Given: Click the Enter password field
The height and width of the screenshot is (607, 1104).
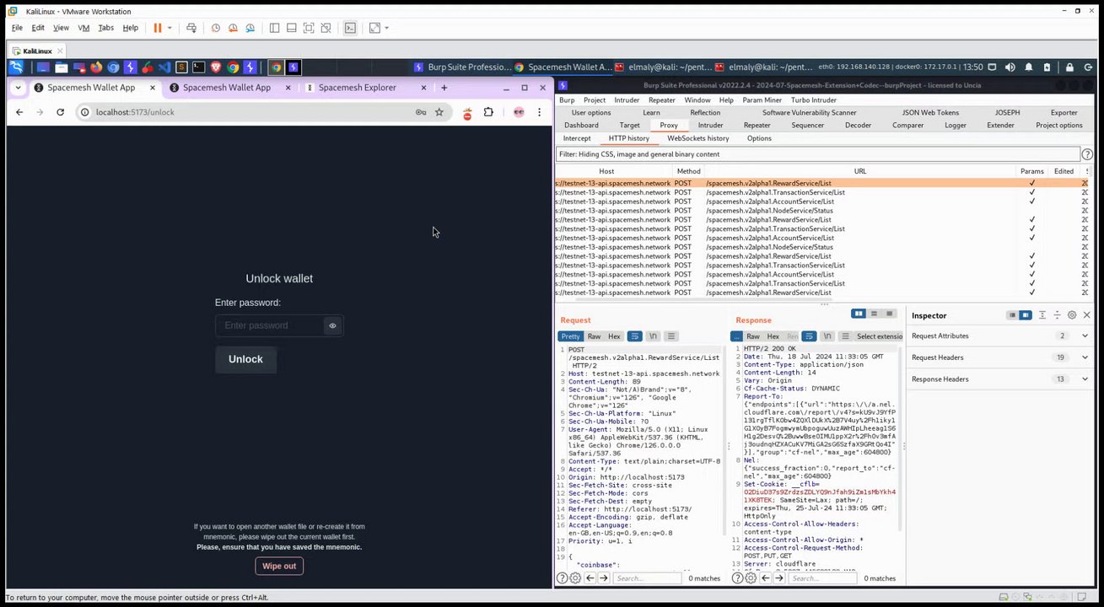Looking at the screenshot, I should point(270,325).
